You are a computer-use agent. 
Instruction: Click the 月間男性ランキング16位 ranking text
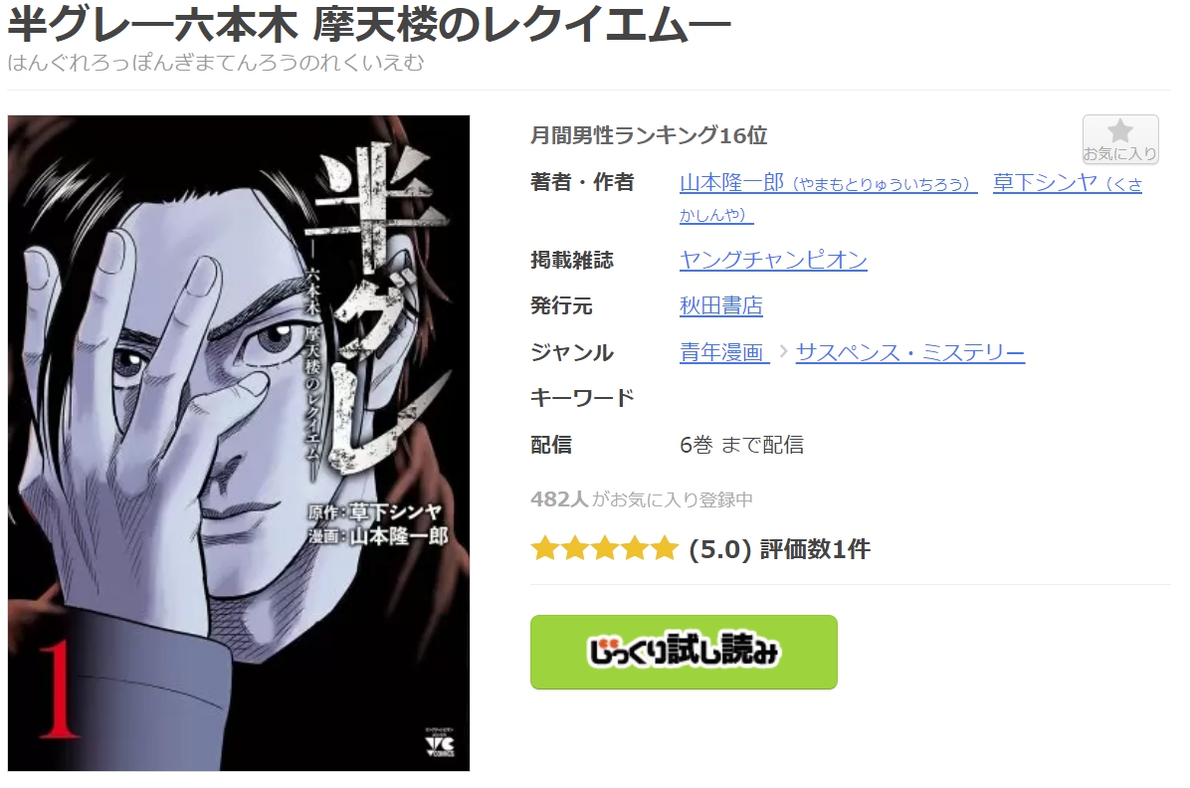tap(649, 136)
